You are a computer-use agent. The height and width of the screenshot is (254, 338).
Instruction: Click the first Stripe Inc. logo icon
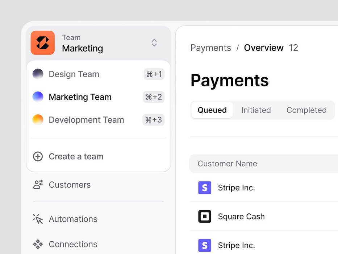205,188
